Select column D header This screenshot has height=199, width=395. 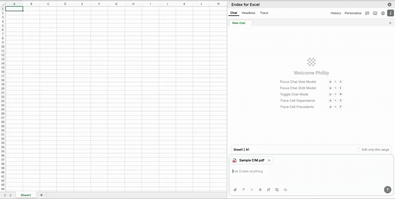pos(65,4)
